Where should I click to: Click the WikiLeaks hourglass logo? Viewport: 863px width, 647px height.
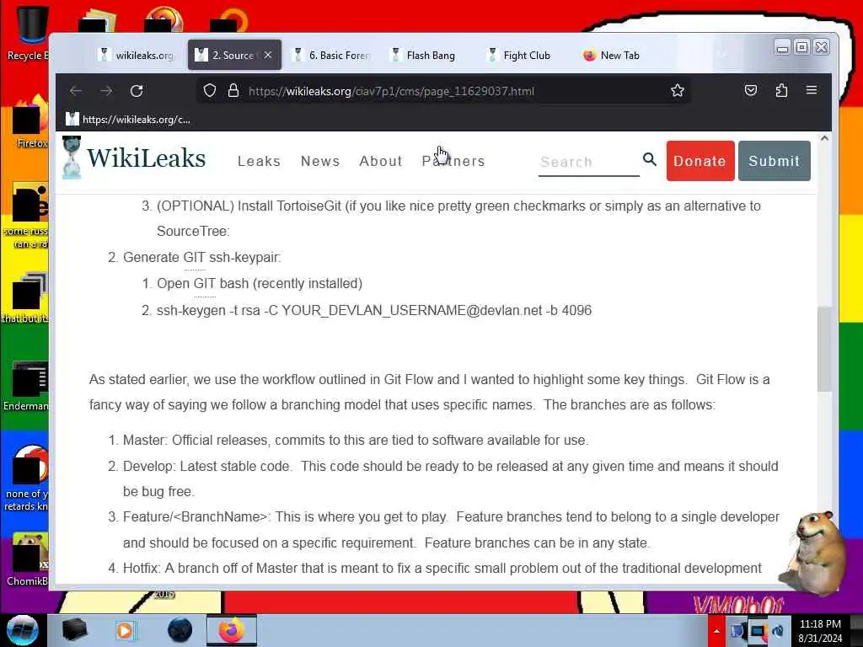point(72,158)
